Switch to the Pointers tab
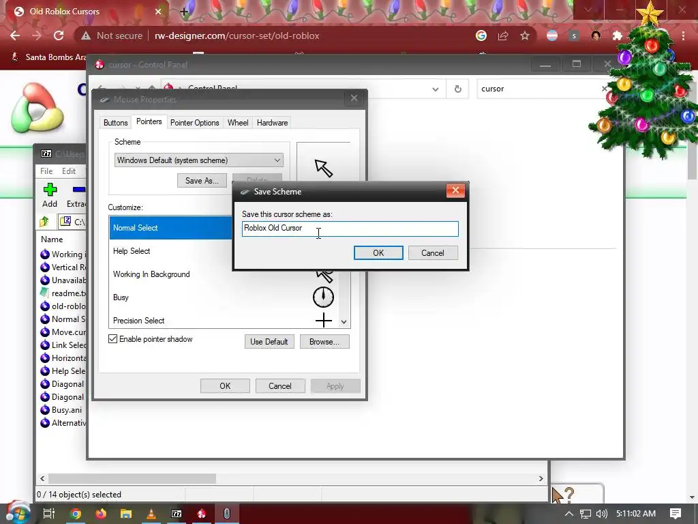The image size is (698, 524). click(149, 121)
